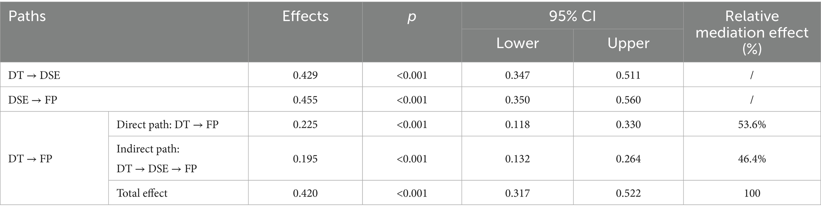This screenshot has width=821, height=212.
Task: Click the upper CI value 0.522
Action: coord(628,193)
